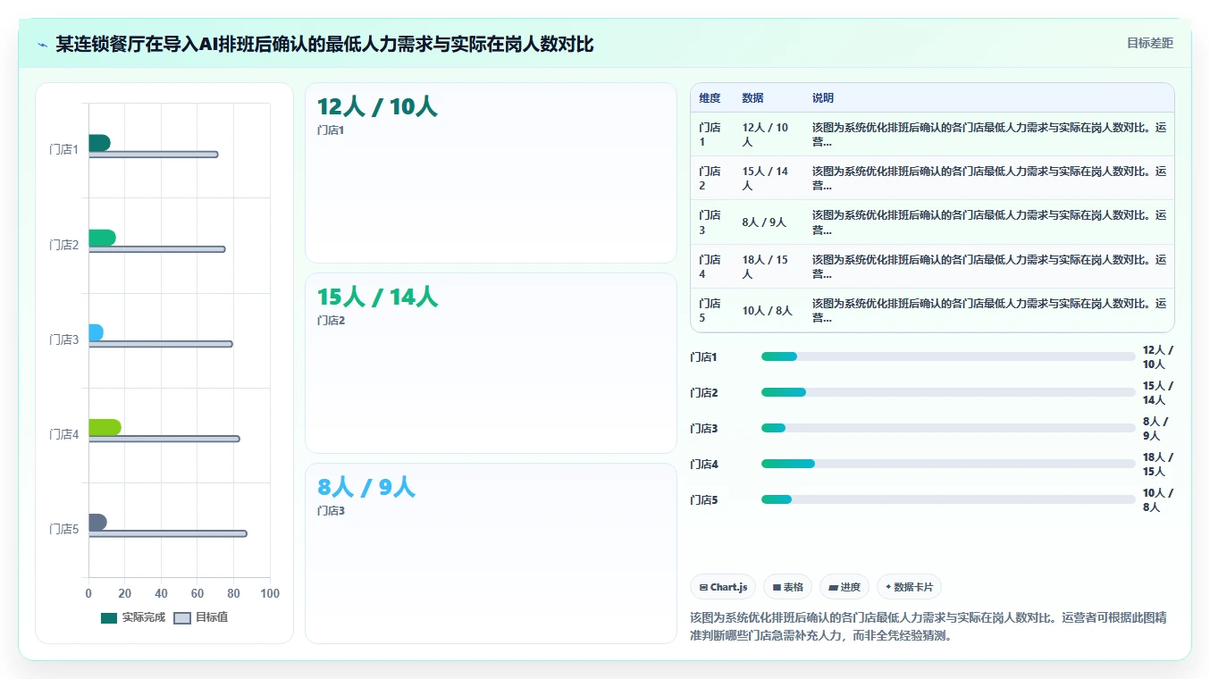Click the 数据卡片 tag chip

coord(909,587)
